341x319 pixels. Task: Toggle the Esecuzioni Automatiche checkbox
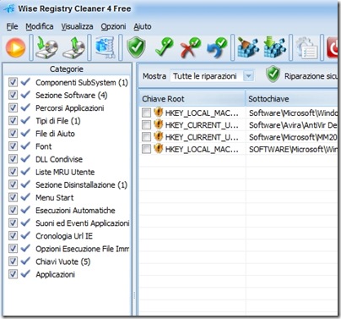pos(13,210)
